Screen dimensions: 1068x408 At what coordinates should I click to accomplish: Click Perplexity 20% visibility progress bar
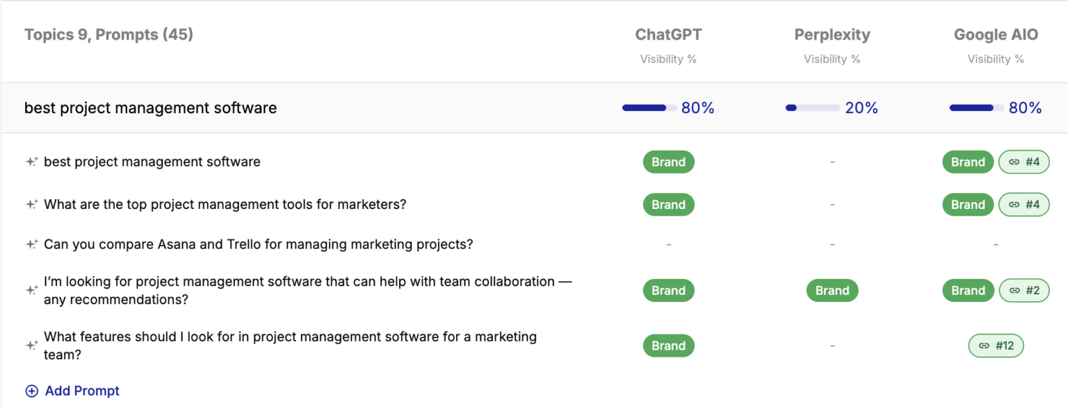[813, 108]
